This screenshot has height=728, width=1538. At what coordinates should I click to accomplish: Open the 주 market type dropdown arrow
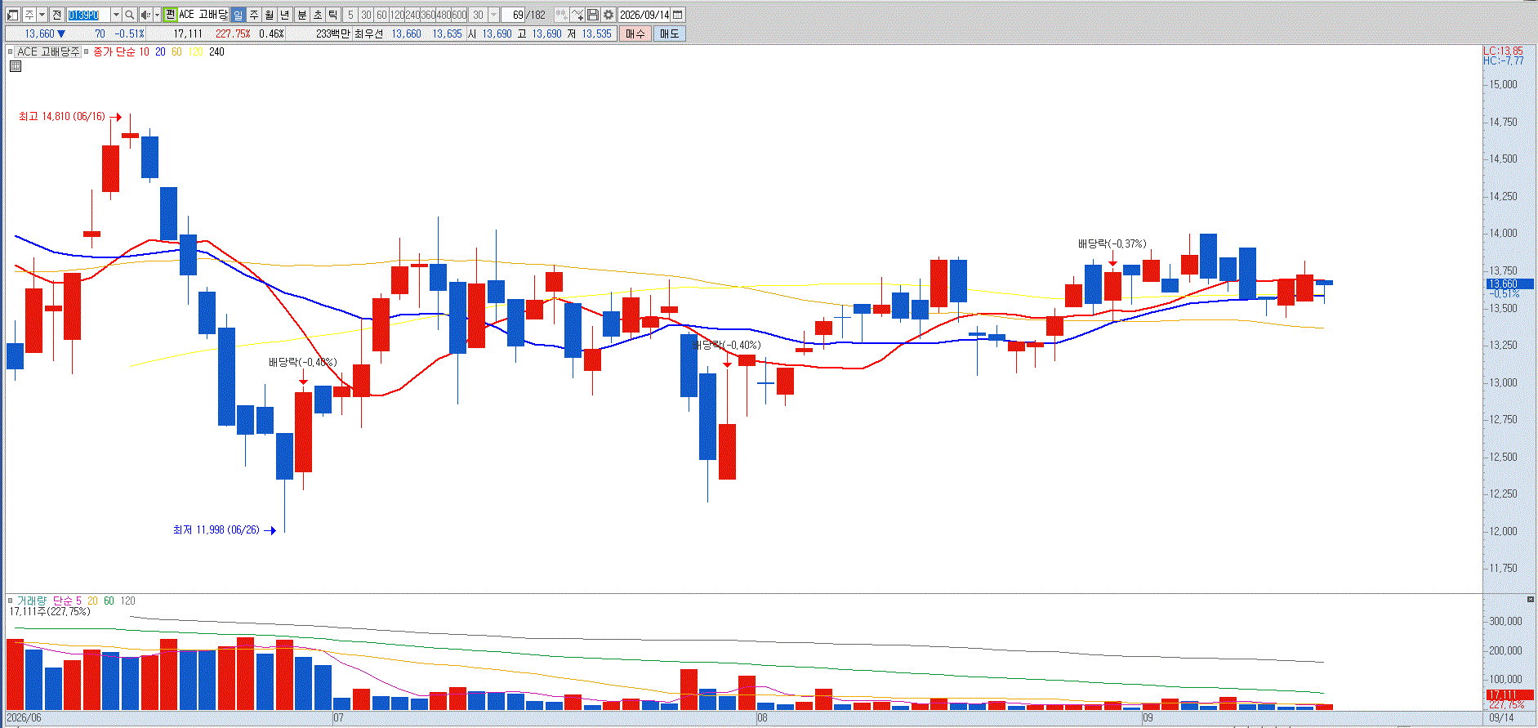coord(42,15)
